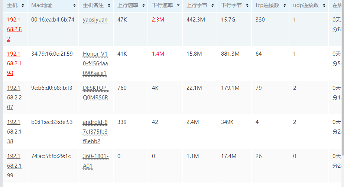Select MAC address 00:16:ea:b4:6b:74

[x=53, y=20]
